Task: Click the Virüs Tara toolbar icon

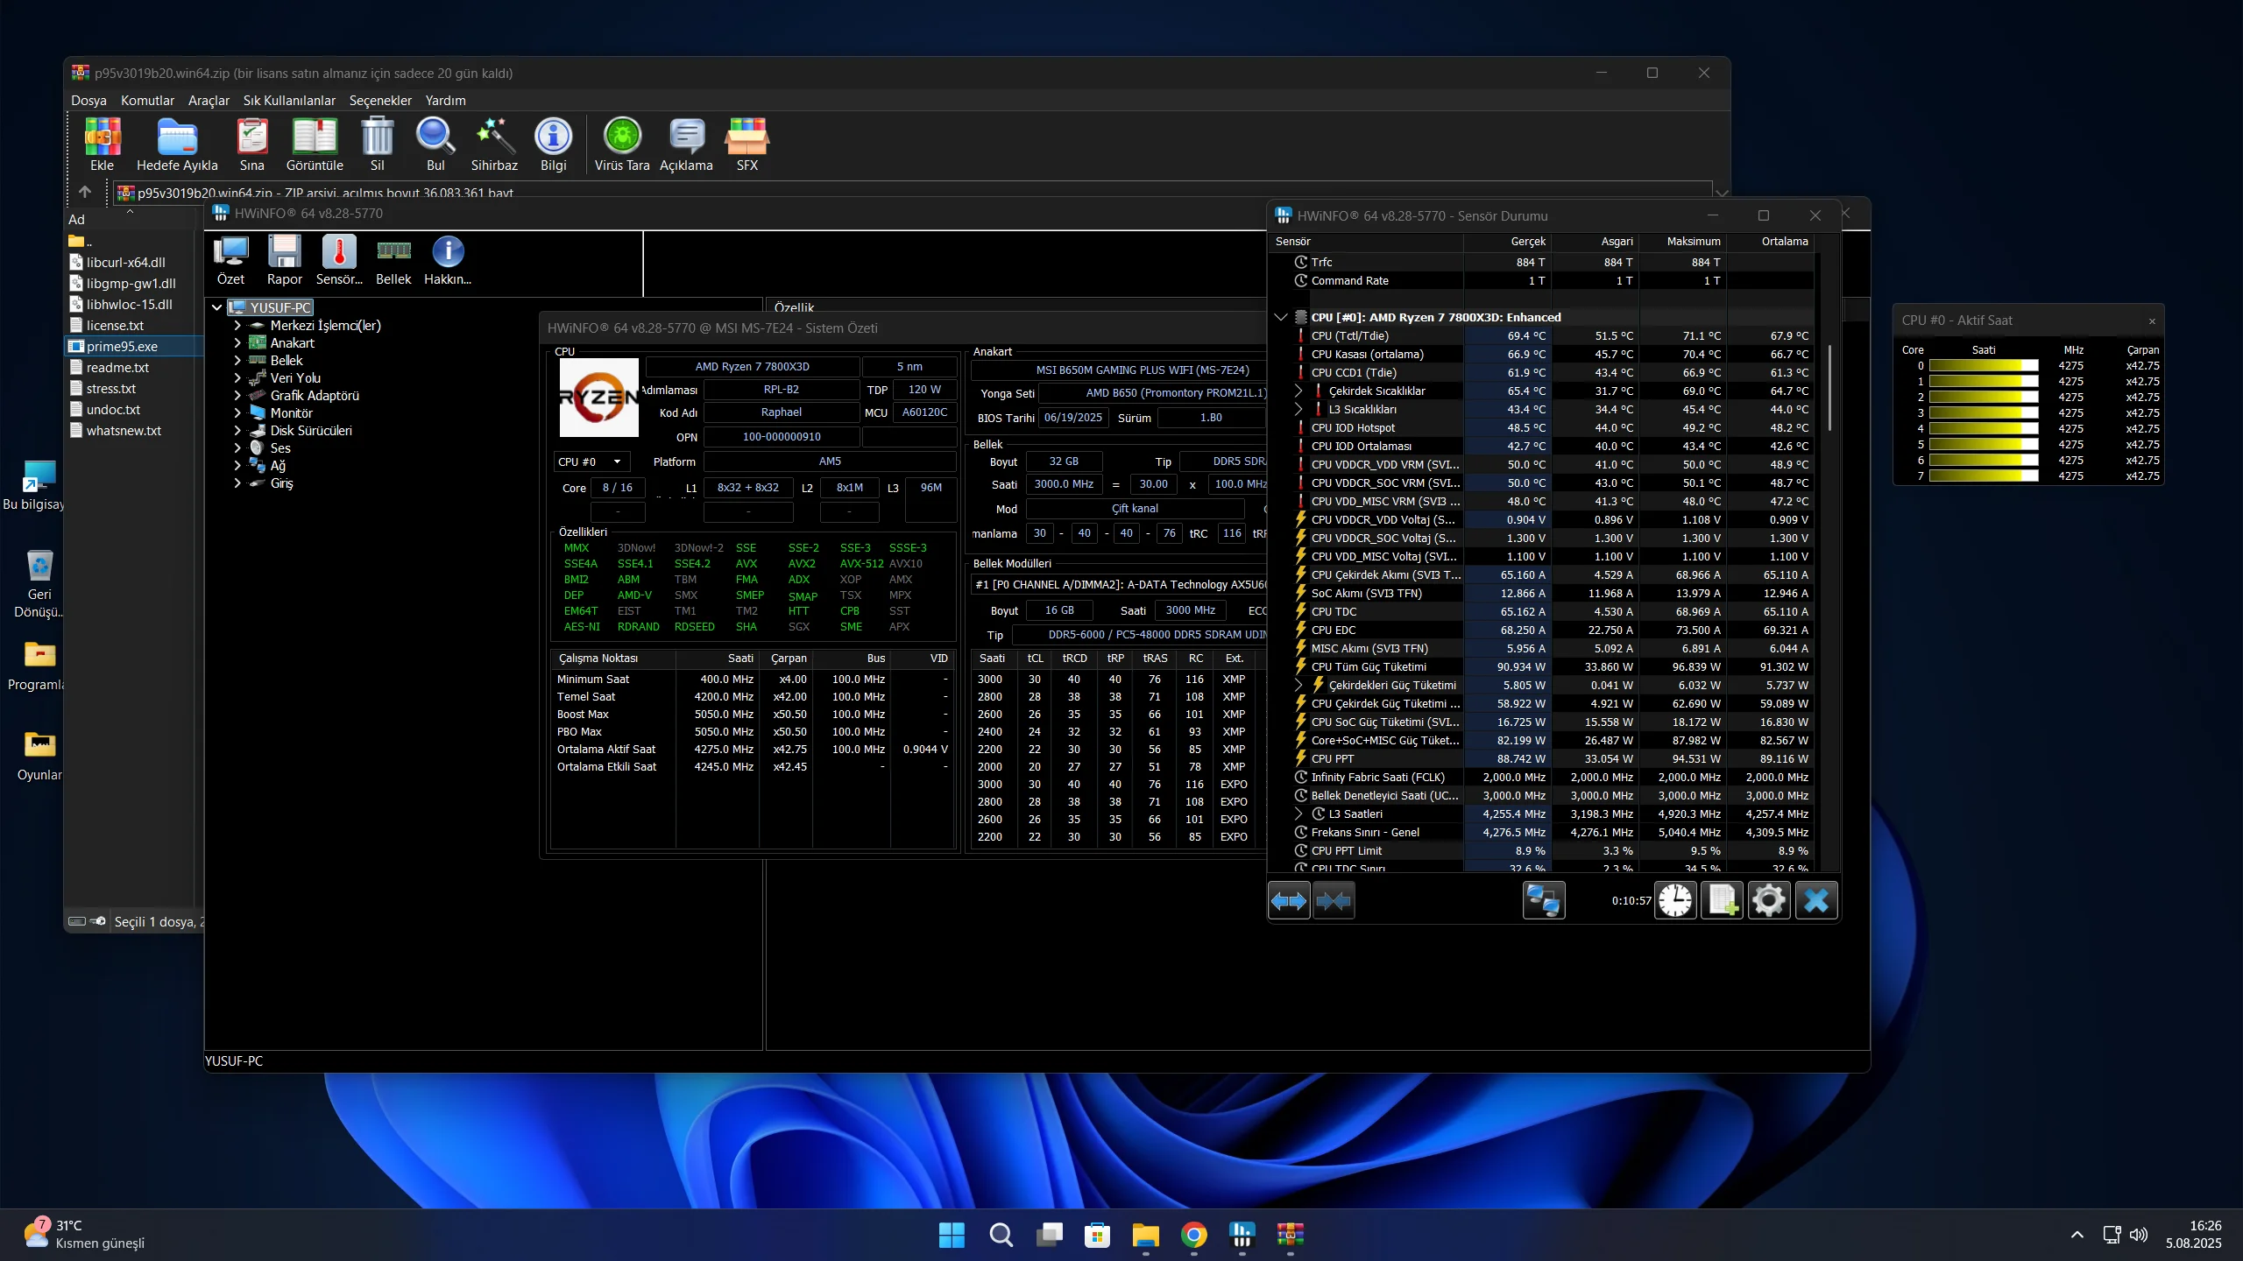Action: click(622, 138)
